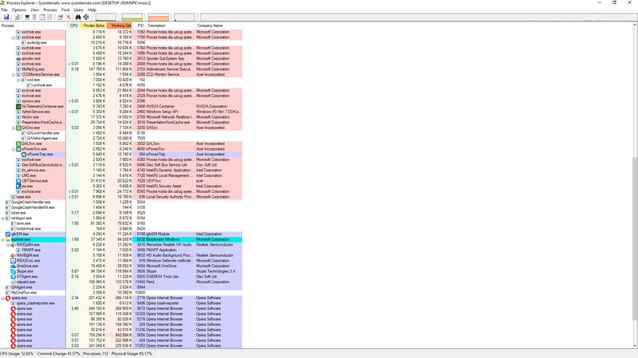Open the Find menu
Viewport: 638px width, 358px height.
(65, 10)
